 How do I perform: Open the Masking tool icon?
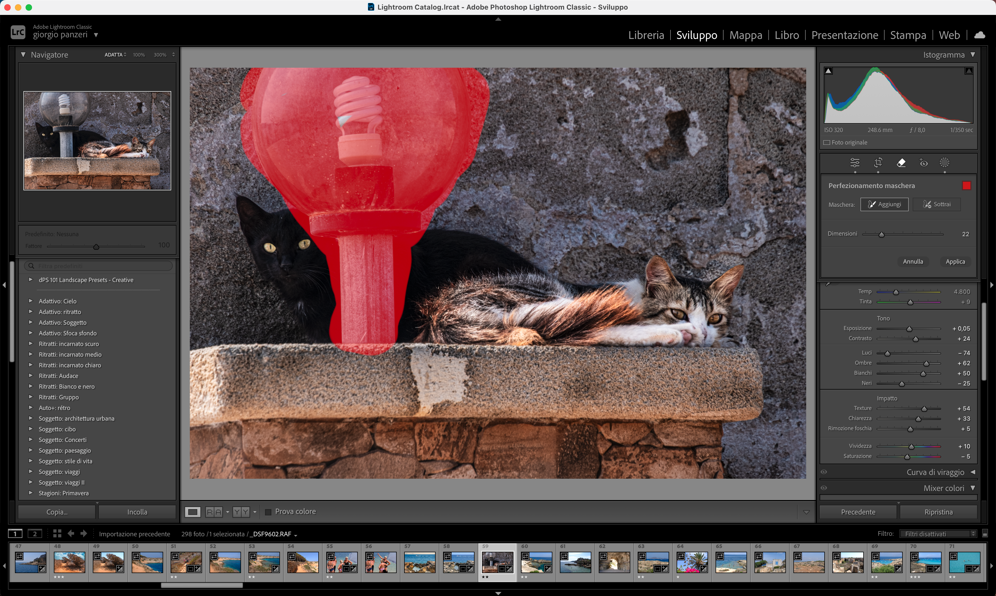click(x=944, y=163)
